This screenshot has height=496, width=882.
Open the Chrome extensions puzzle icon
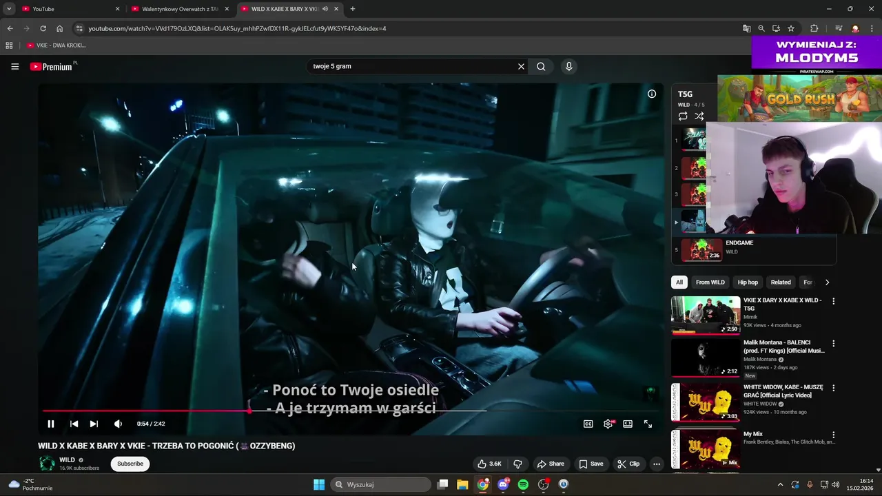[x=814, y=28]
